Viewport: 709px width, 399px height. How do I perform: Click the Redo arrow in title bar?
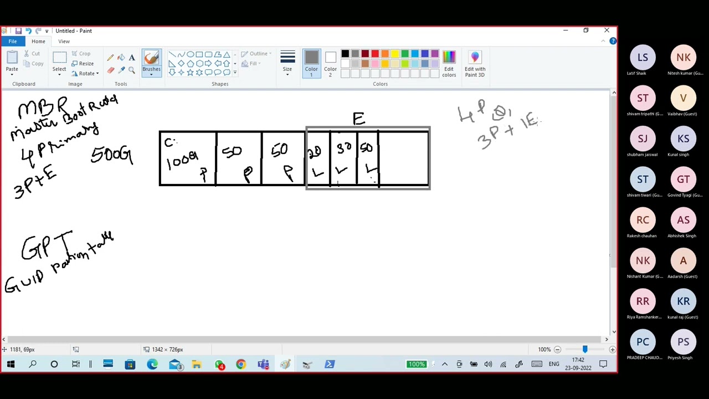38,31
